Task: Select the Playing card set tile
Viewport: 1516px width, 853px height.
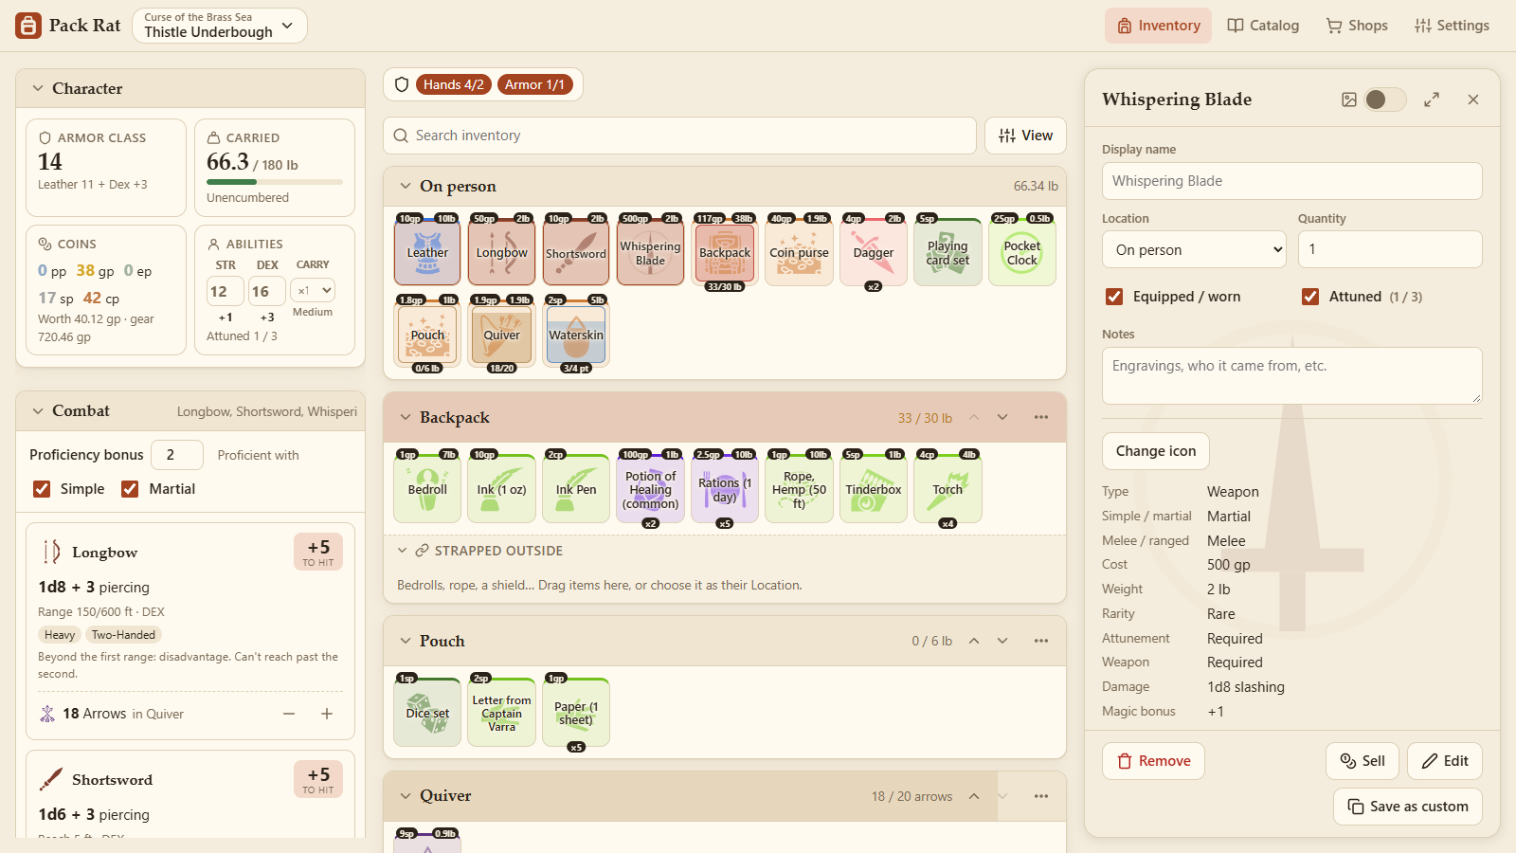Action: (x=947, y=252)
